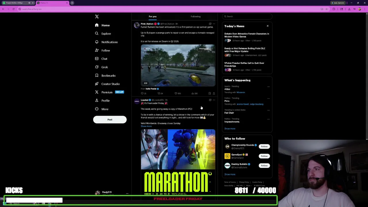The height and width of the screenshot is (207, 368).
Task: Reload the page in browser toolbar
Action: [x=13, y=9]
